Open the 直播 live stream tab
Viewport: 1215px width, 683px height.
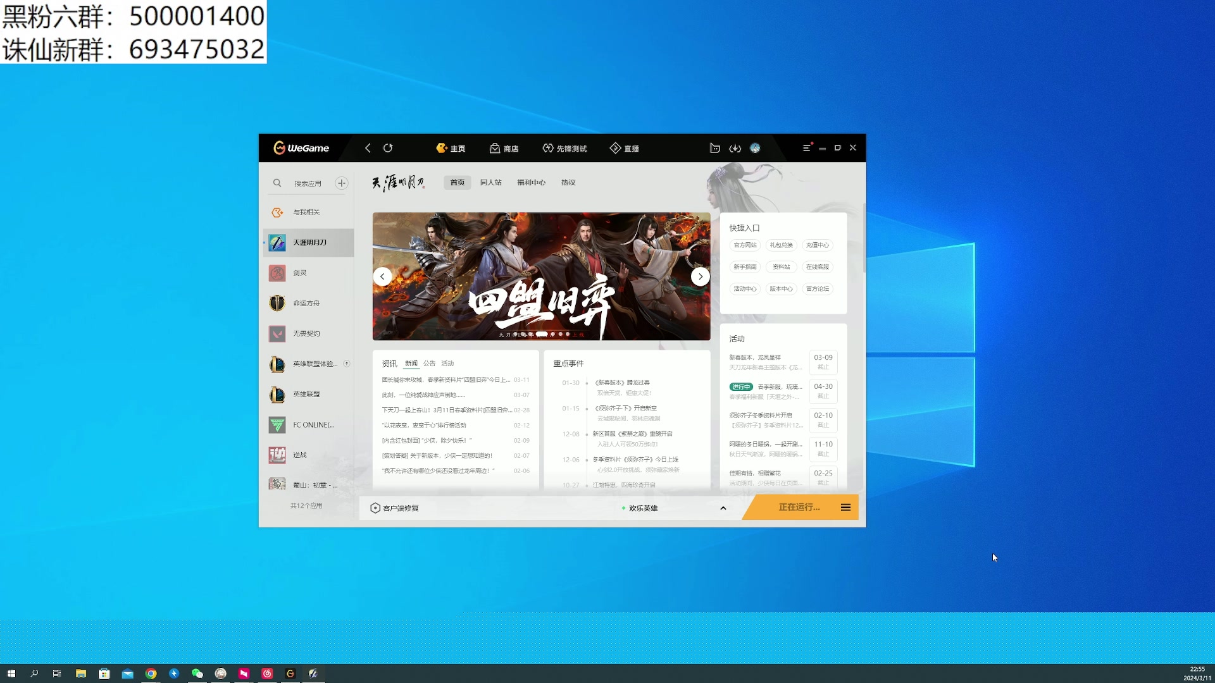[x=624, y=148]
